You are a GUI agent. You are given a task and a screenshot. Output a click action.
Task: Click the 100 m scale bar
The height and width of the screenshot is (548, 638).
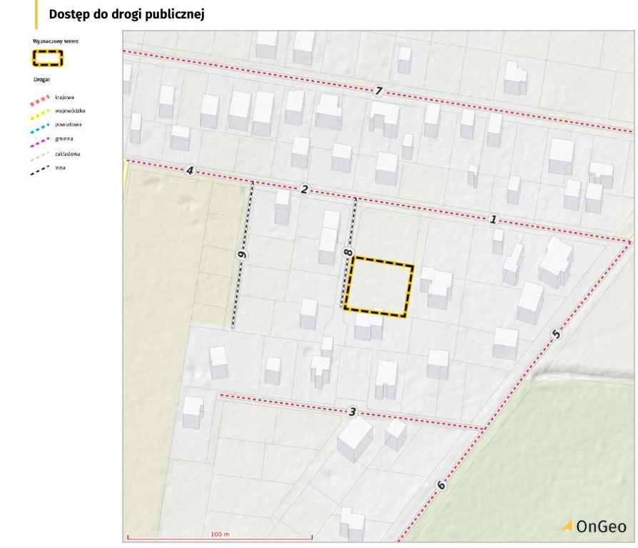pyautogui.click(x=220, y=535)
